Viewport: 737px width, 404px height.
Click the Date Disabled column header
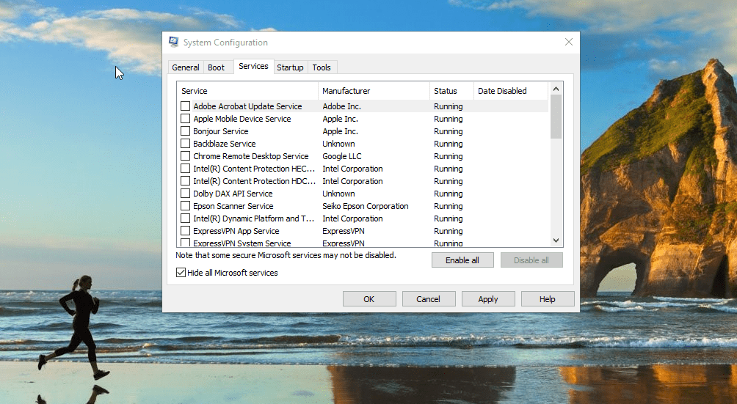(511, 91)
